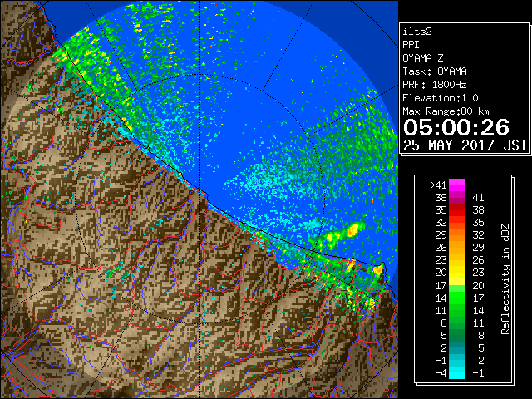532x399 pixels.
Task: Click the "Elevation:1.0" text
Action: coord(441,98)
